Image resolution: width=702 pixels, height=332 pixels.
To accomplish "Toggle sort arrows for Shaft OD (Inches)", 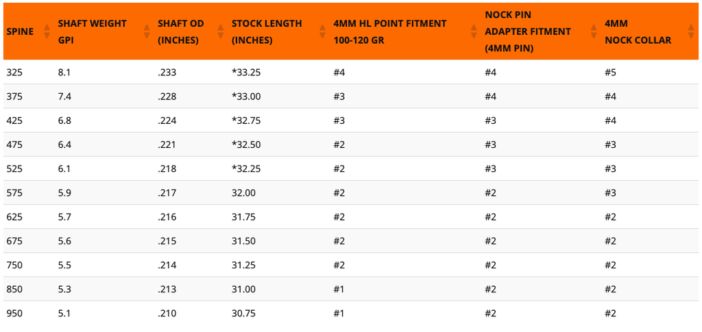I will (x=220, y=31).
